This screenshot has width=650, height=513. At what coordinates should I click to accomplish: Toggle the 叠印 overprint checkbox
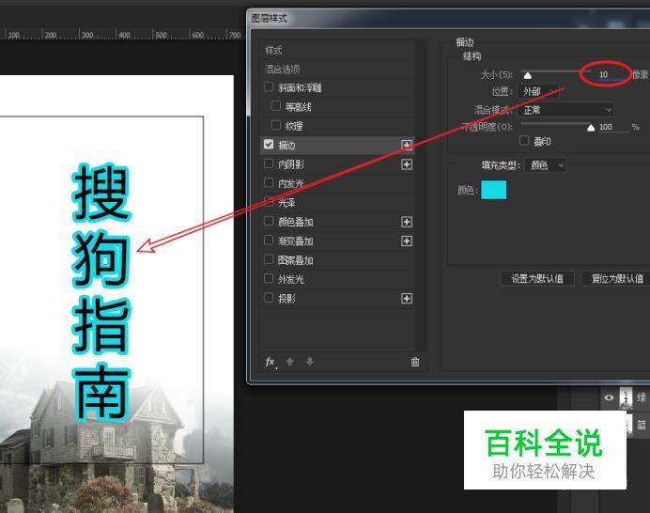524,141
